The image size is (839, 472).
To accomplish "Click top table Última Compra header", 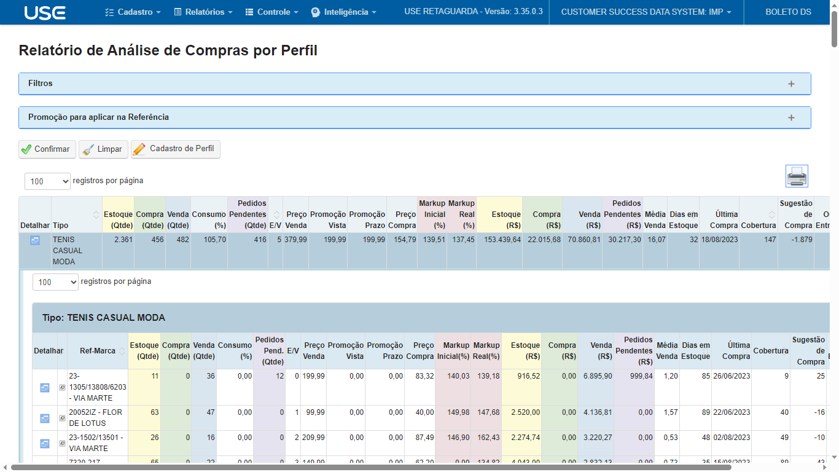I will coord(719,214).
